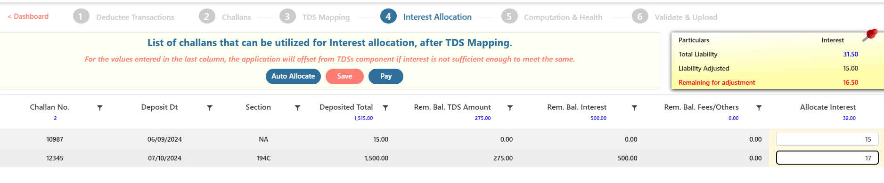The height and width of the screenshot is (183, 884).
Task: Open filter for Section column
Action: [x=298, y=108]
